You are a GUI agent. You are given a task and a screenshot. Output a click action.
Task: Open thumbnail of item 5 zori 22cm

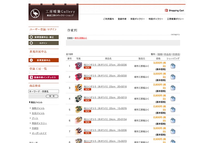pyautogui.click(x=78, y=110)
